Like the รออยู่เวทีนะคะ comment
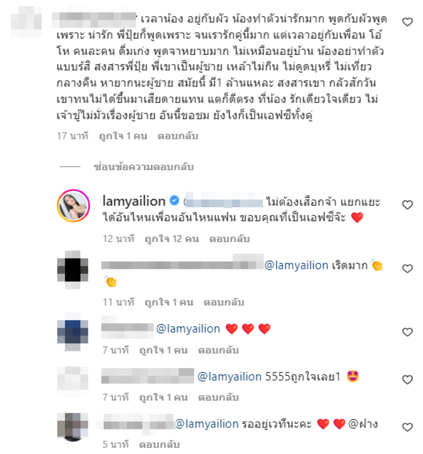Image resolution: width=423 pixels, height=454 pixels. click(407, 427)
